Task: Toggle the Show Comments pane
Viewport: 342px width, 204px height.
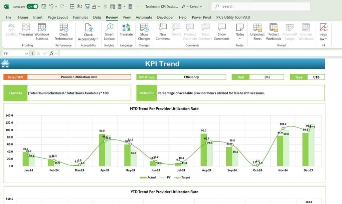Action: [221, 32]
